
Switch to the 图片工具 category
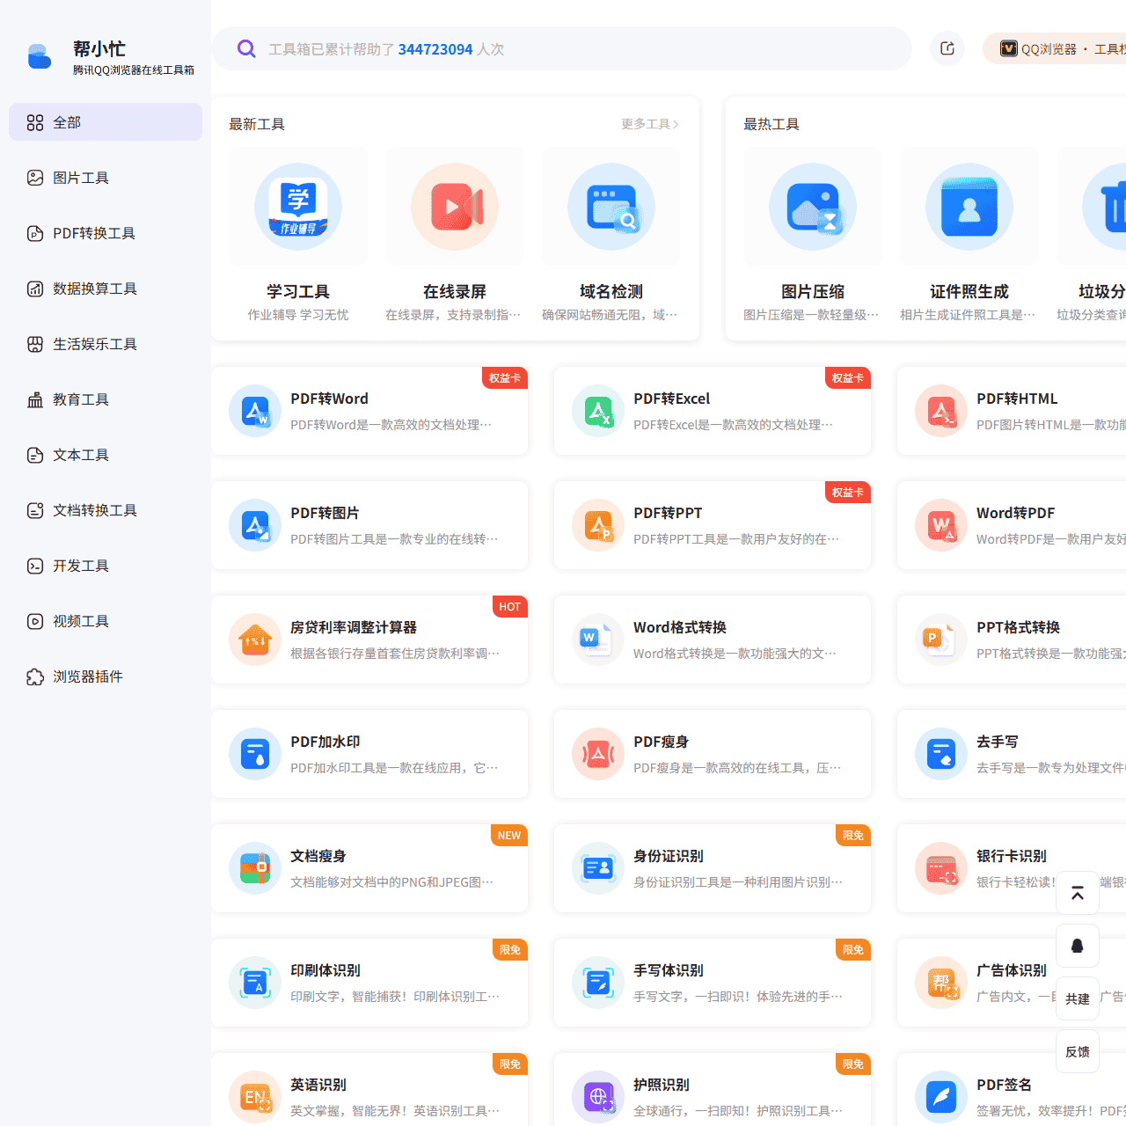point(81,178)
